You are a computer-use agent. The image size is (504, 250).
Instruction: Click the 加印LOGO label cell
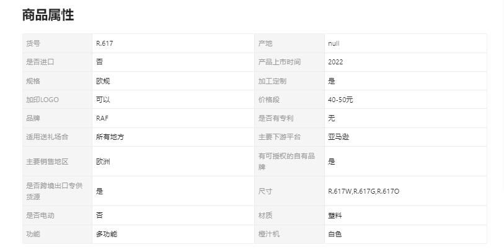tap(42, 100)
